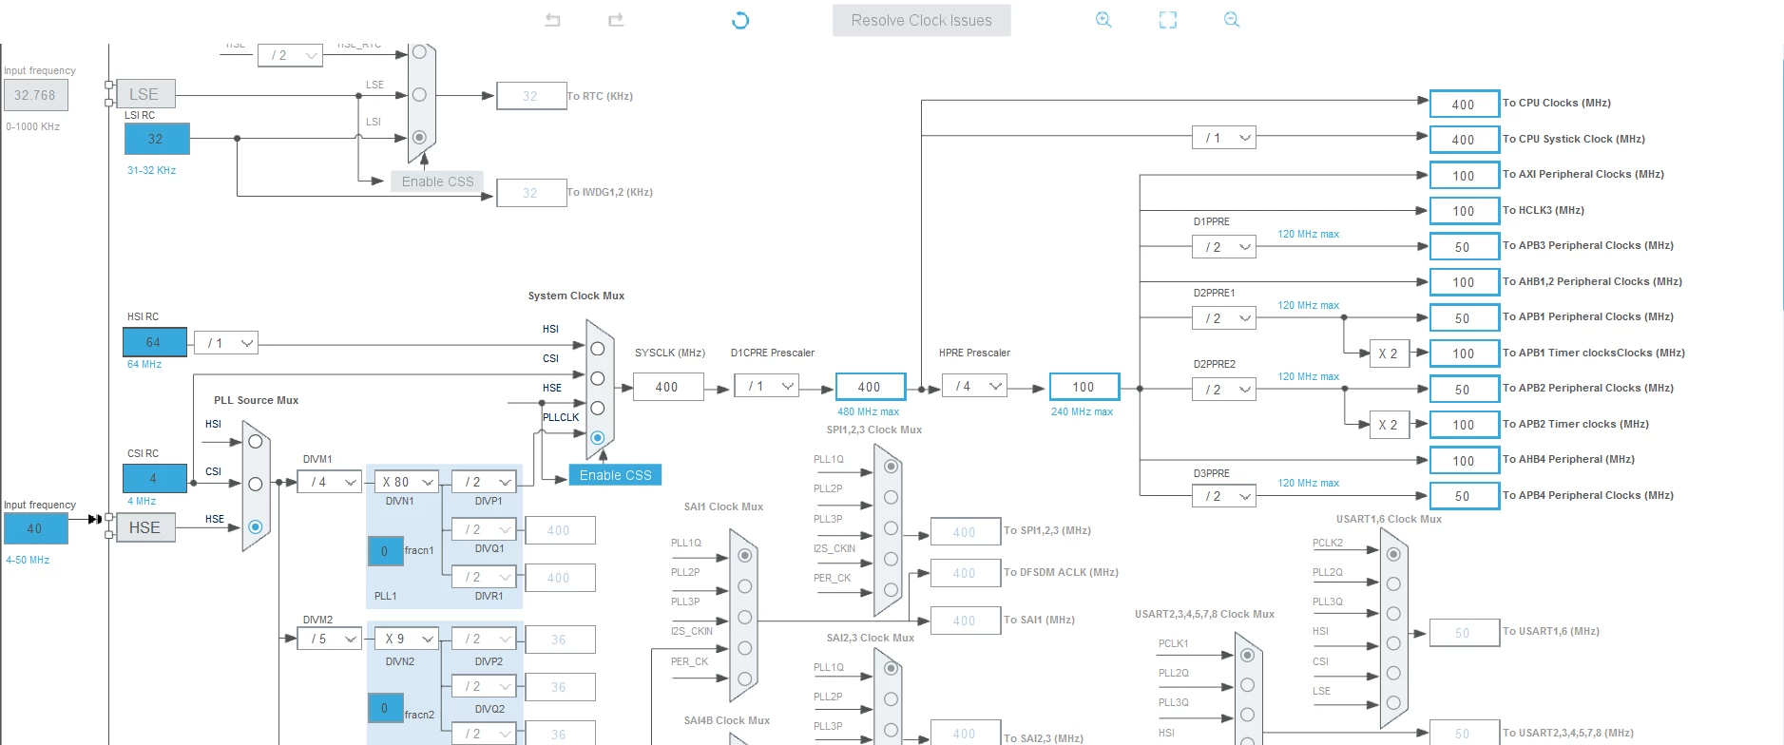
Task: Click the '240 MHz max' label
Action: point(1082,411)
